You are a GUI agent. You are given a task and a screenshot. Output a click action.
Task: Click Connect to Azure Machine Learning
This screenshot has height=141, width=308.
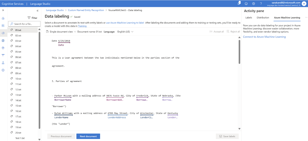point(264,37)
